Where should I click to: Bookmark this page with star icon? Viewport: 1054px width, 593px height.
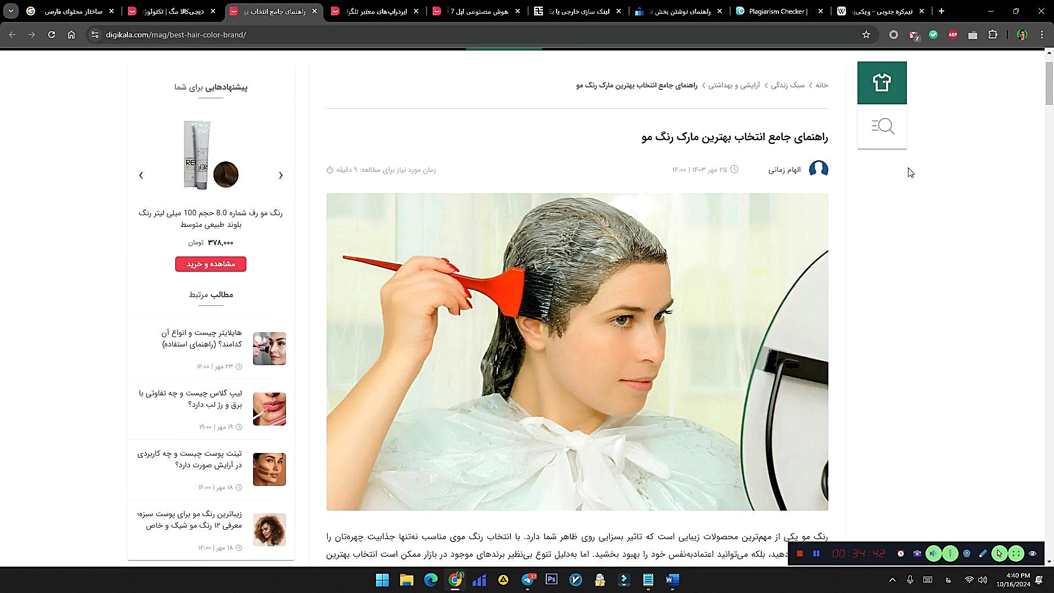click(866, 35)
